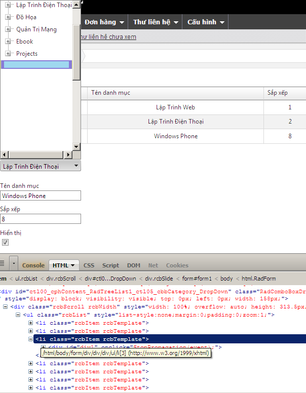Select the Windows Phone table row
The width and height of the screenshot is (306, 393).
(194, 136)
